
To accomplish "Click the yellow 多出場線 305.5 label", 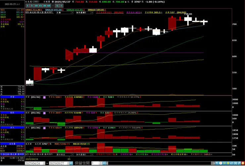I will [153, 12].
